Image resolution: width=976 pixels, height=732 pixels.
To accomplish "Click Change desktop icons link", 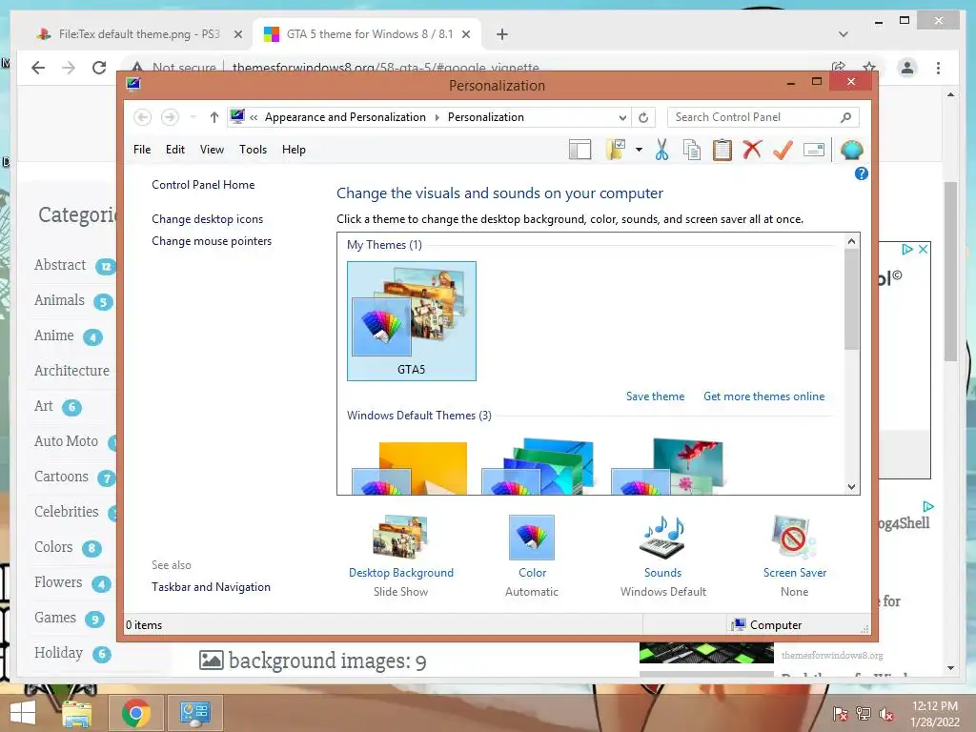I will [x=207, y=219].
